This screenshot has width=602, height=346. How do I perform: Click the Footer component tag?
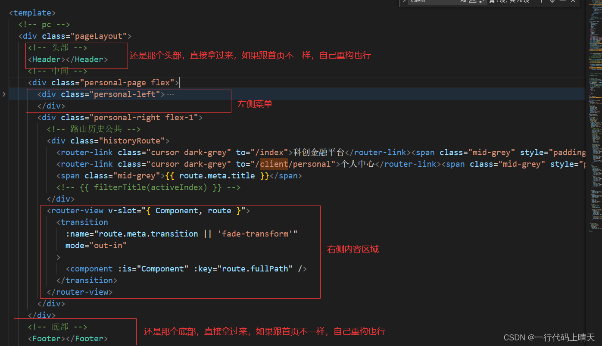[x=68, y=339]
